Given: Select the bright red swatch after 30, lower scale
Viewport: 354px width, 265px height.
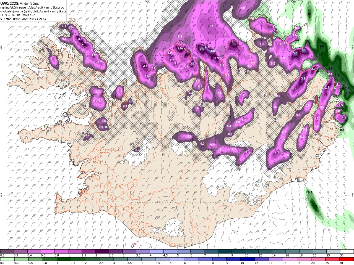Looking at the screenshot, I should [346, 259].
